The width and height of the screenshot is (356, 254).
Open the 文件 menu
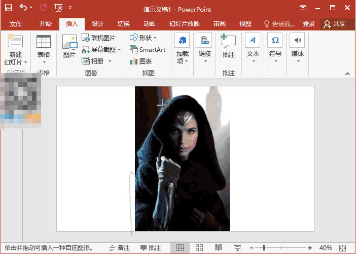(16, 24)
